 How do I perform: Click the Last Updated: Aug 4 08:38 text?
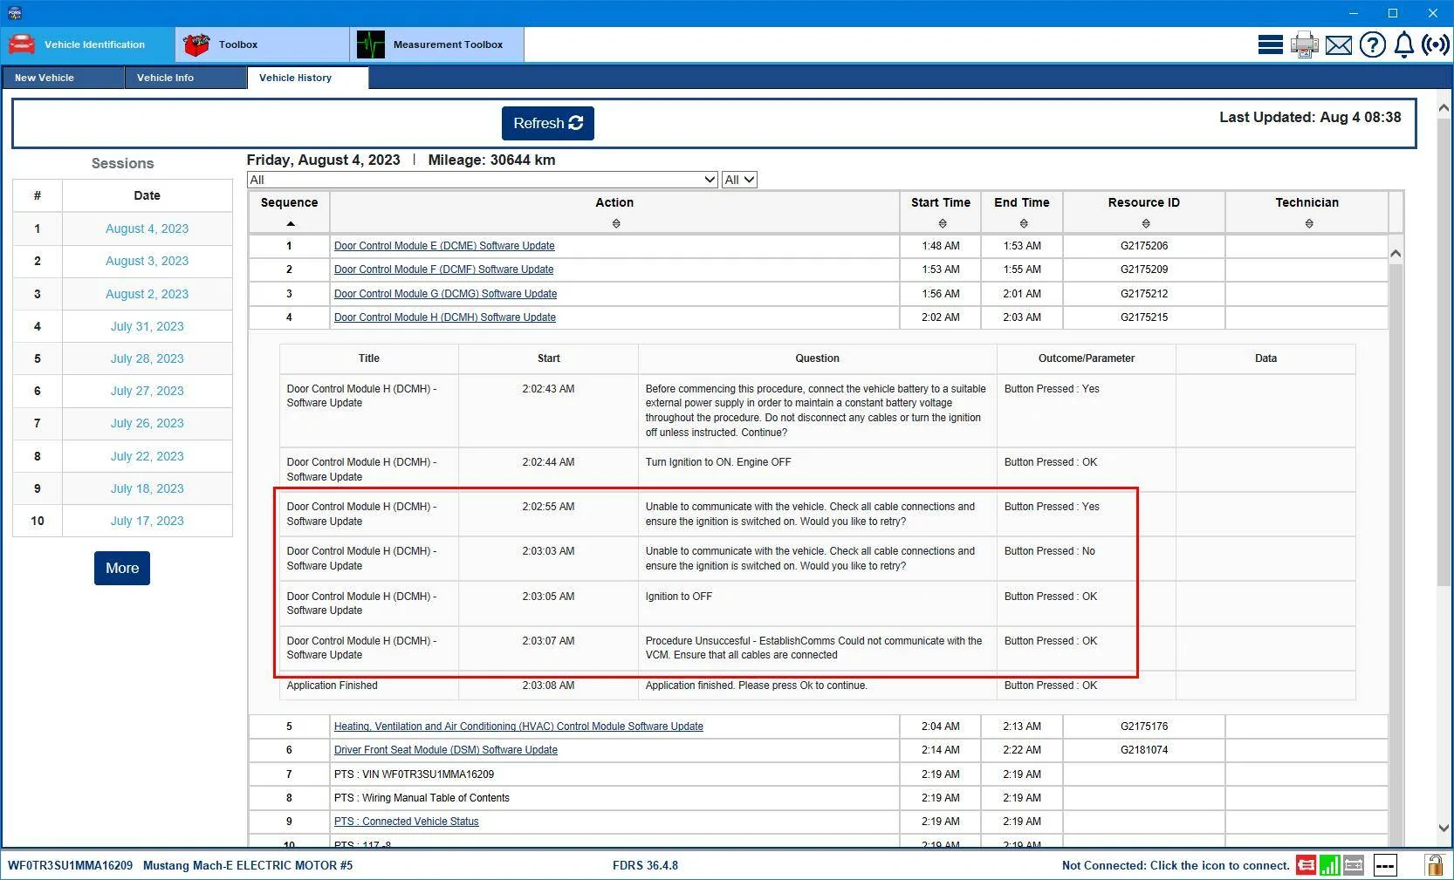coord(1310,117)
